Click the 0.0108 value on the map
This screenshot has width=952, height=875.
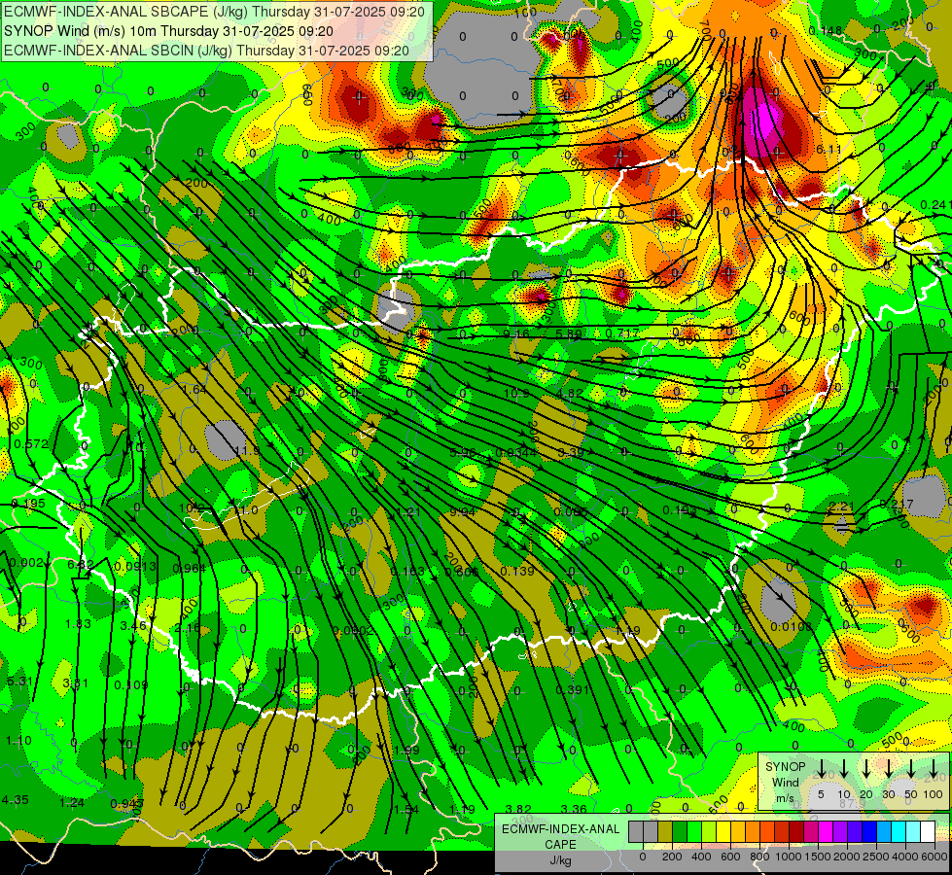[x=792, y=626]
